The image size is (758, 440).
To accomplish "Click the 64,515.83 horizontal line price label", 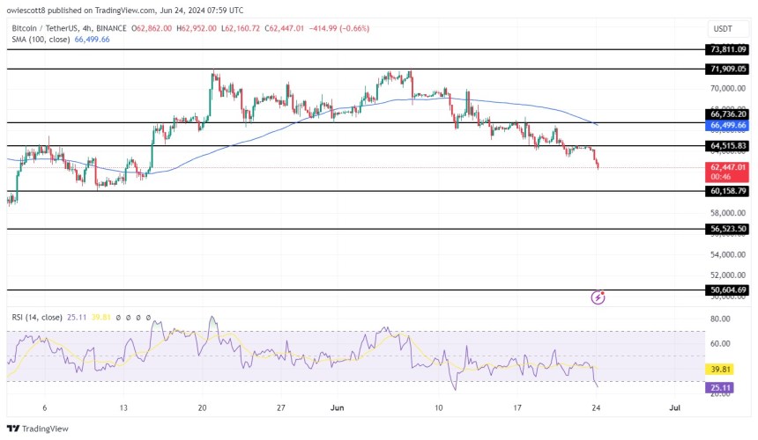I will click(x=727, y=146).
